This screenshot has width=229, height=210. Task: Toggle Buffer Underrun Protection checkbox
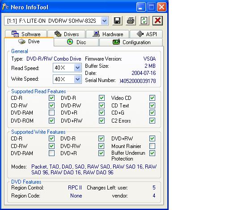point(152,153)
